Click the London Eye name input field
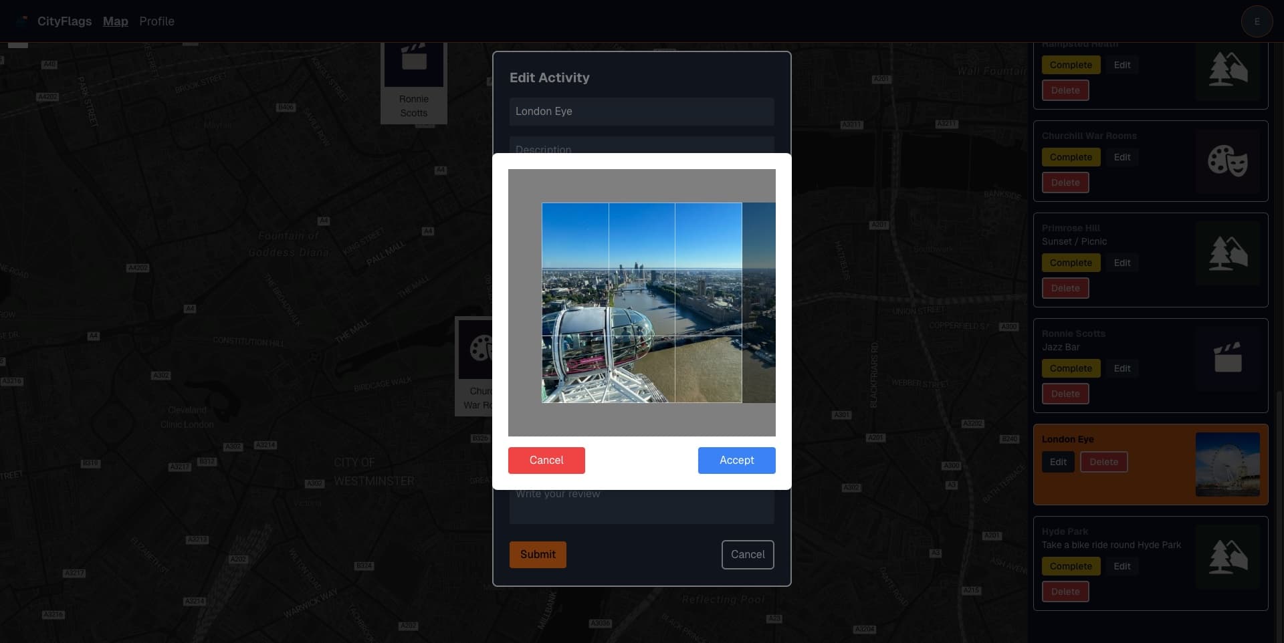 coord(641,112)
